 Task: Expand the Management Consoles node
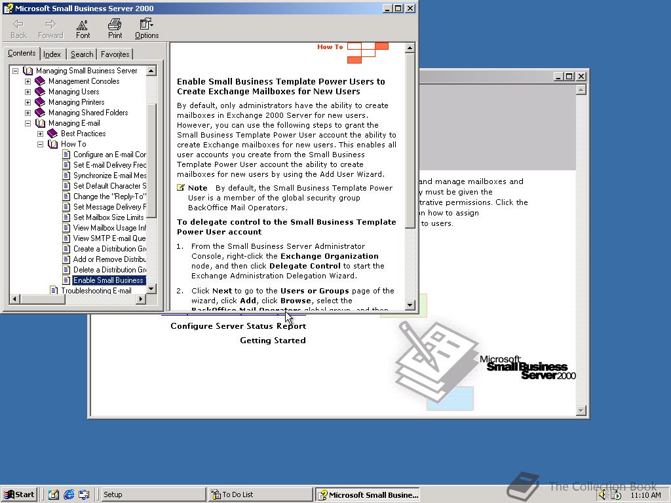point(28,81)
